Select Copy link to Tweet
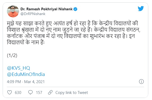The width and height of the screenshot is (152, 100). [x=72, y=93]
